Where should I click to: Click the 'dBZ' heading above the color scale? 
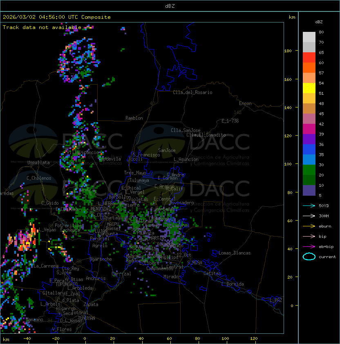[x=319, y=22]
